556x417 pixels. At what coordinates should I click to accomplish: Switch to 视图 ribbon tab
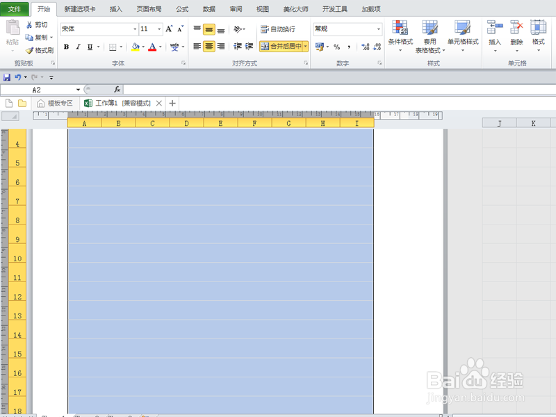point(263,9)
